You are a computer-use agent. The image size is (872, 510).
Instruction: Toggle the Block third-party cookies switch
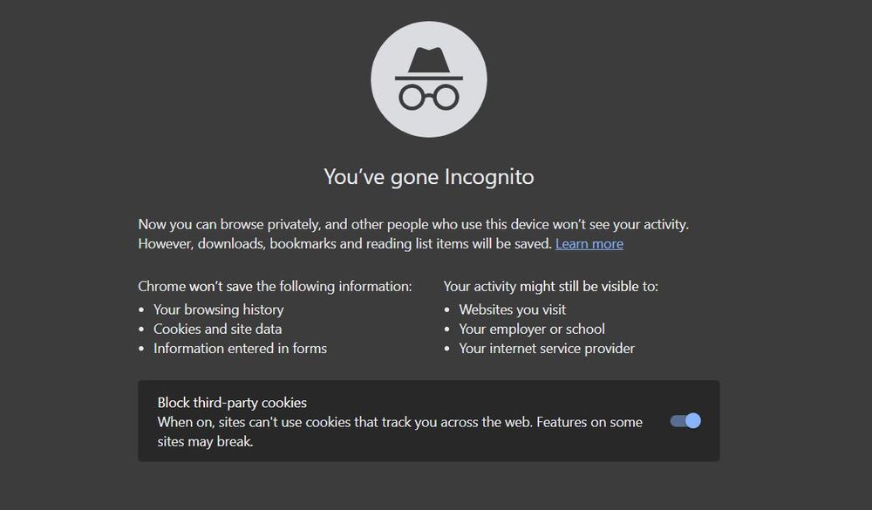[685, 421]
